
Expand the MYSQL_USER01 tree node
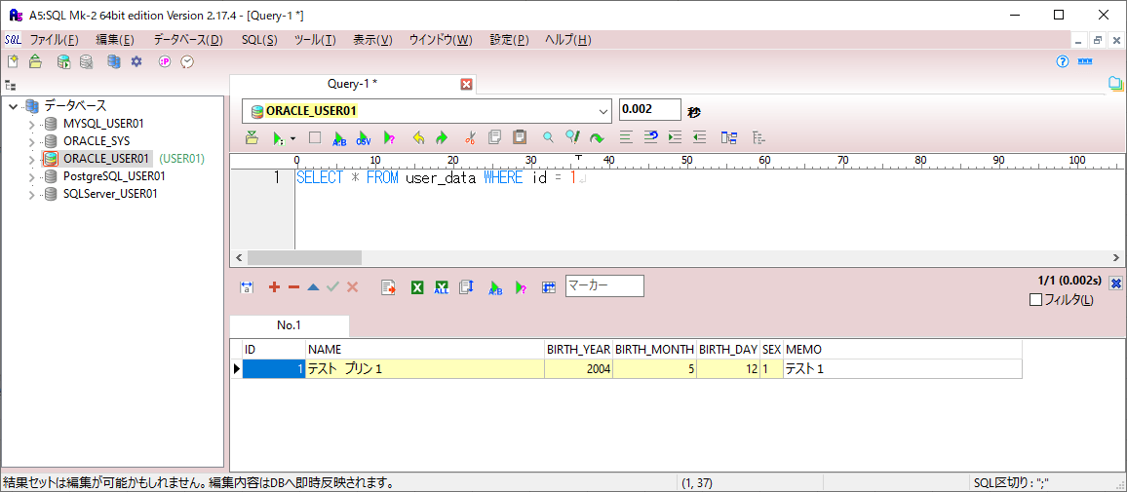(31, 124)
